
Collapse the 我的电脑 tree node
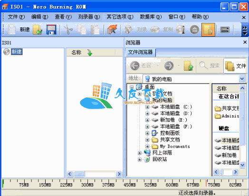coord(140,100)
